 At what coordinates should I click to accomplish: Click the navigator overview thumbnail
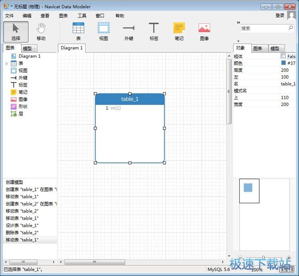pos(249,191)
